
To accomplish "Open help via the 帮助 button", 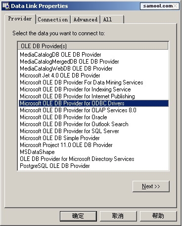I will pyautogui.click(x=158, y=216).
